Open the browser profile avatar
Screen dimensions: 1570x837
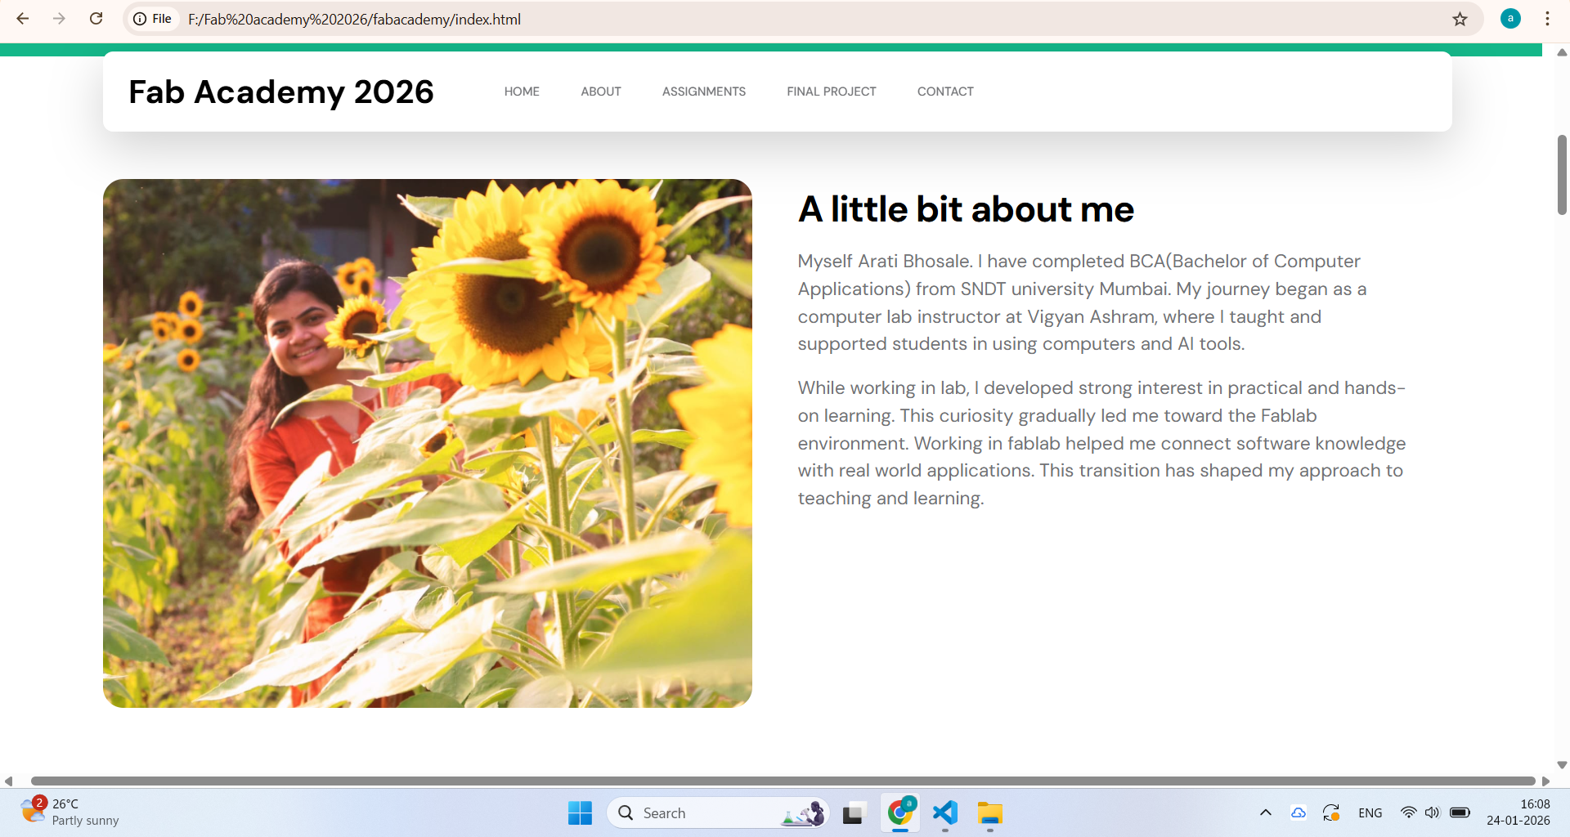click(1510, 19)
